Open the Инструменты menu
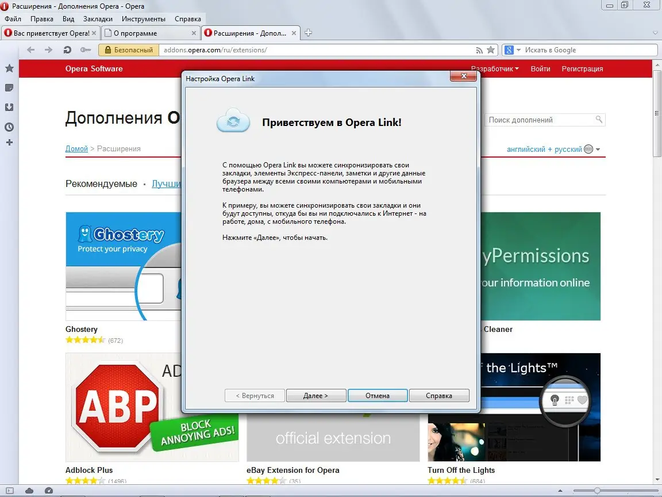 pyautogui.click(x=144, y=19)
